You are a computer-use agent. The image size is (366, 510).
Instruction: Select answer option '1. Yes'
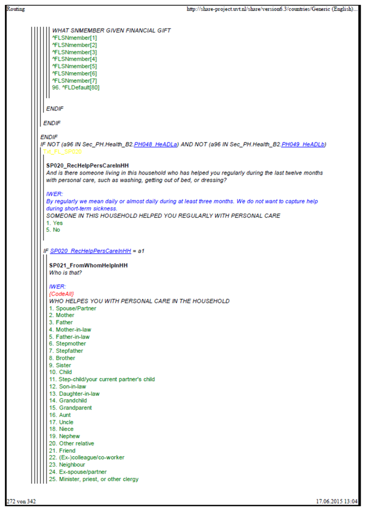(x=54, y=223)
